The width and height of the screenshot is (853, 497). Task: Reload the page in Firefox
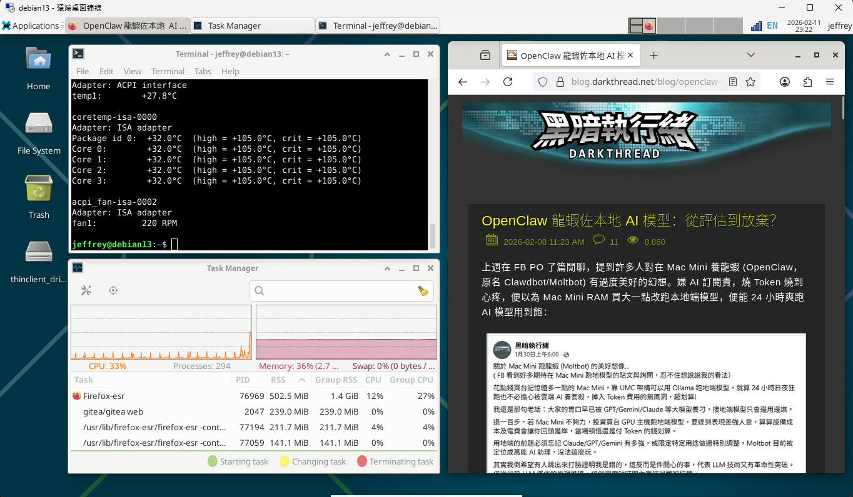click(x=508, y=82)
